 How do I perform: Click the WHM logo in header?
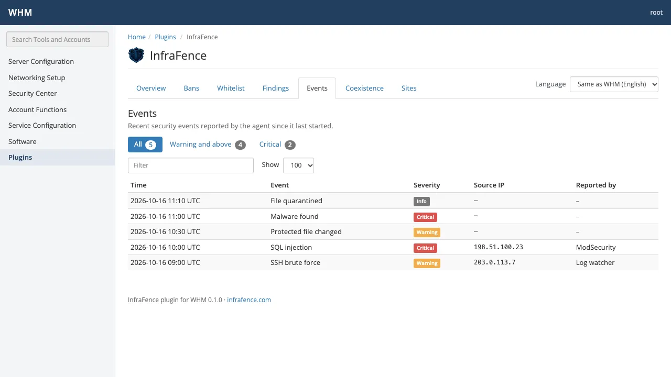click(20, 13)
